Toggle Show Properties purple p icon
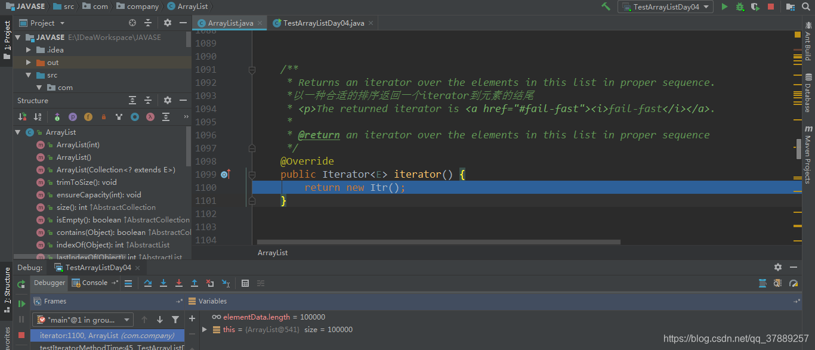Screen dimensions: 815x350 [72, 117]
